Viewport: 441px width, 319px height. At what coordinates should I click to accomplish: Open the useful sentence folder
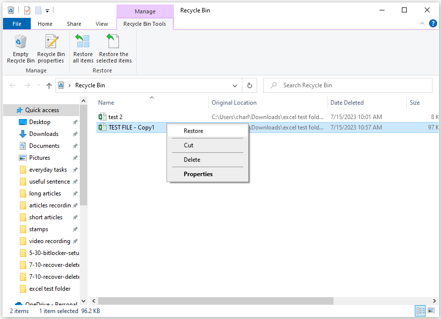pyautogui.click(x=50, y=182)
